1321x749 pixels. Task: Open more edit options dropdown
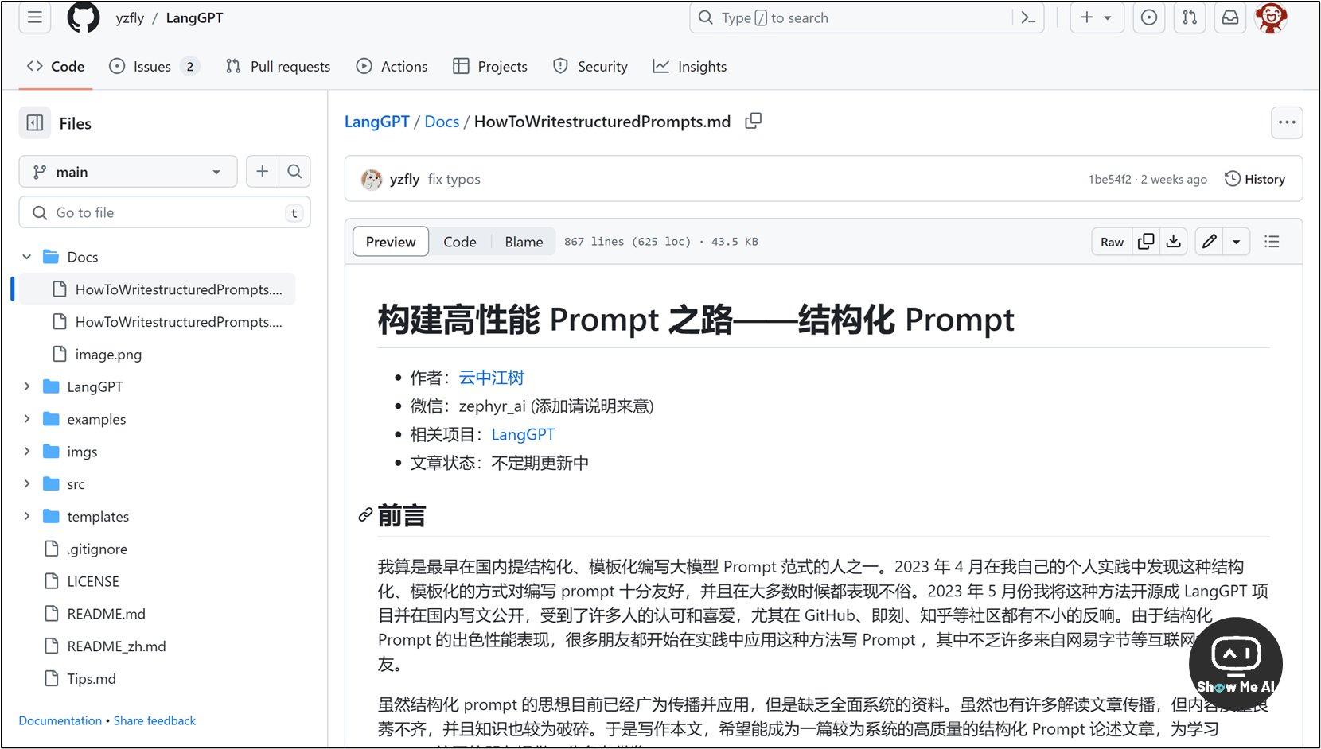pos(1237,241)
